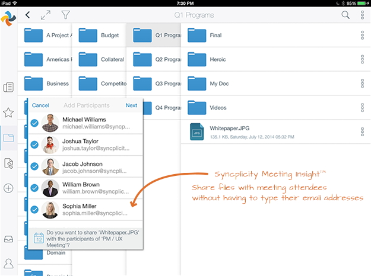Select the Files folder sidebar icon
371x276 pixels.
pos(8,137)
